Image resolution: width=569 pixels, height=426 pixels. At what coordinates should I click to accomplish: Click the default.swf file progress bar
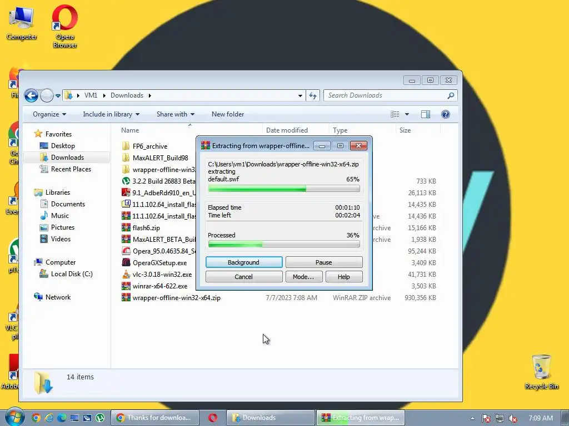click(x=284, y=189)
